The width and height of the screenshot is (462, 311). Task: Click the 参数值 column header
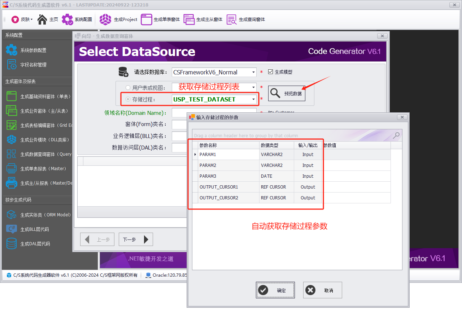[x=356, y=145]
